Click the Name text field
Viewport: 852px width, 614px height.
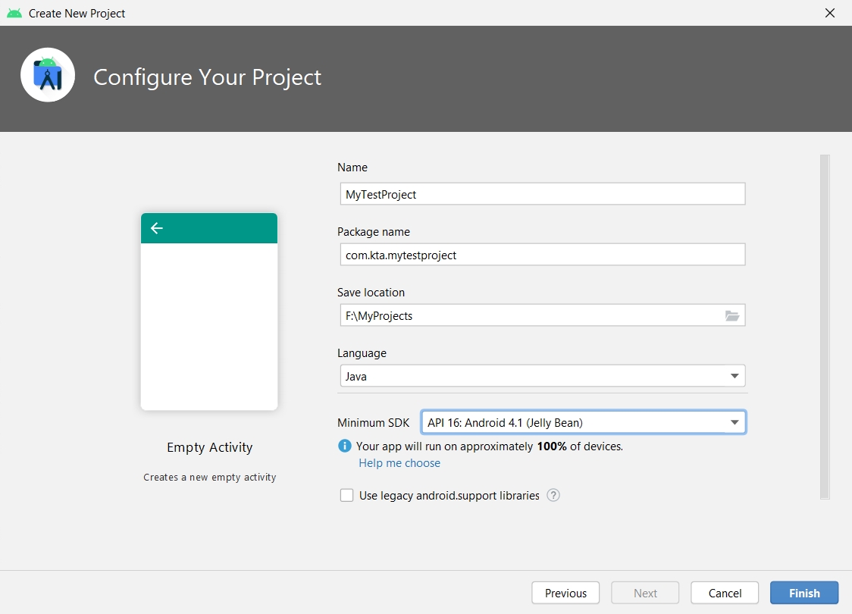542,194
